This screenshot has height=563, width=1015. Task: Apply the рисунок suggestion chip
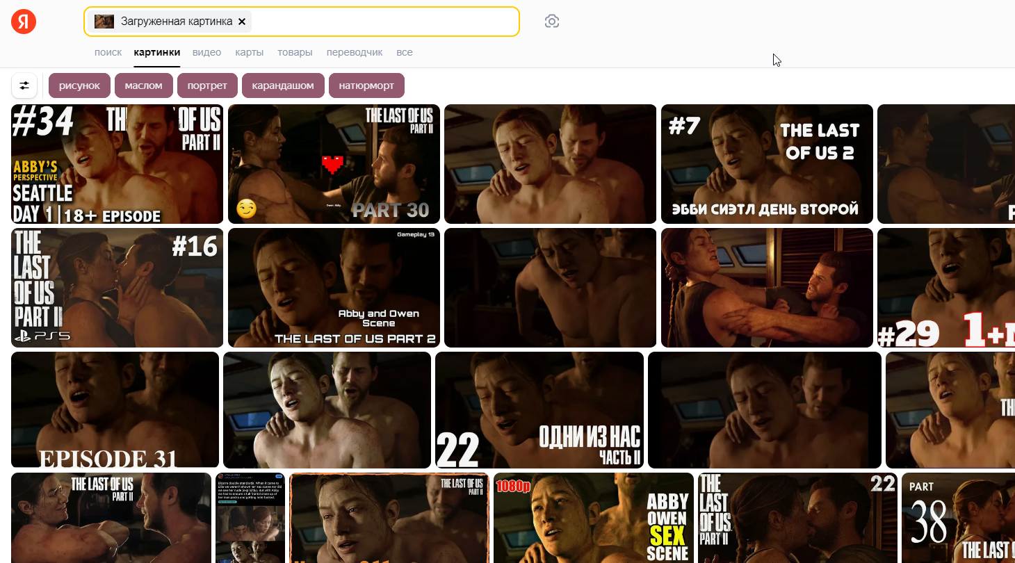click(x=80, y=85)
